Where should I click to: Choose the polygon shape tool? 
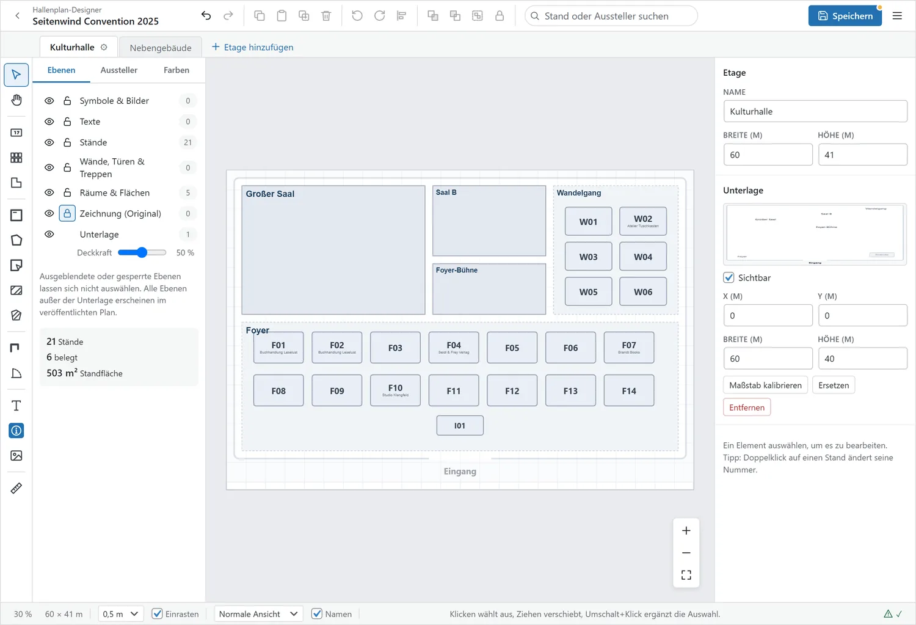(x=16, y=240)
